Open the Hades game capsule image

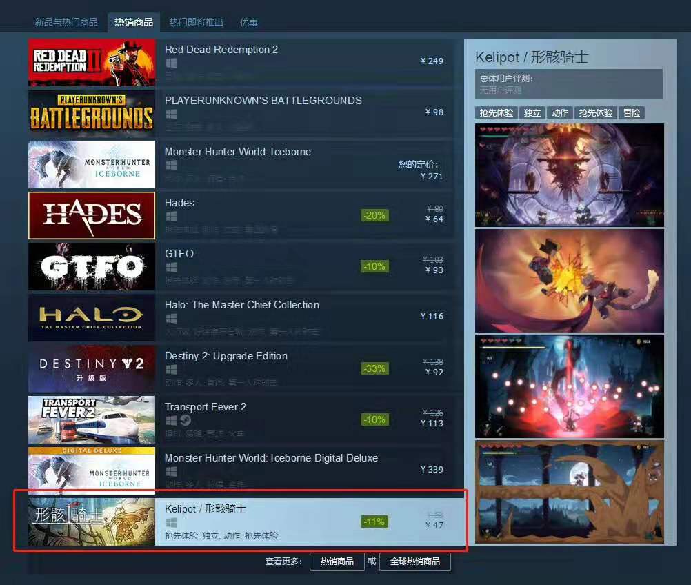click(x=92, y=215)
